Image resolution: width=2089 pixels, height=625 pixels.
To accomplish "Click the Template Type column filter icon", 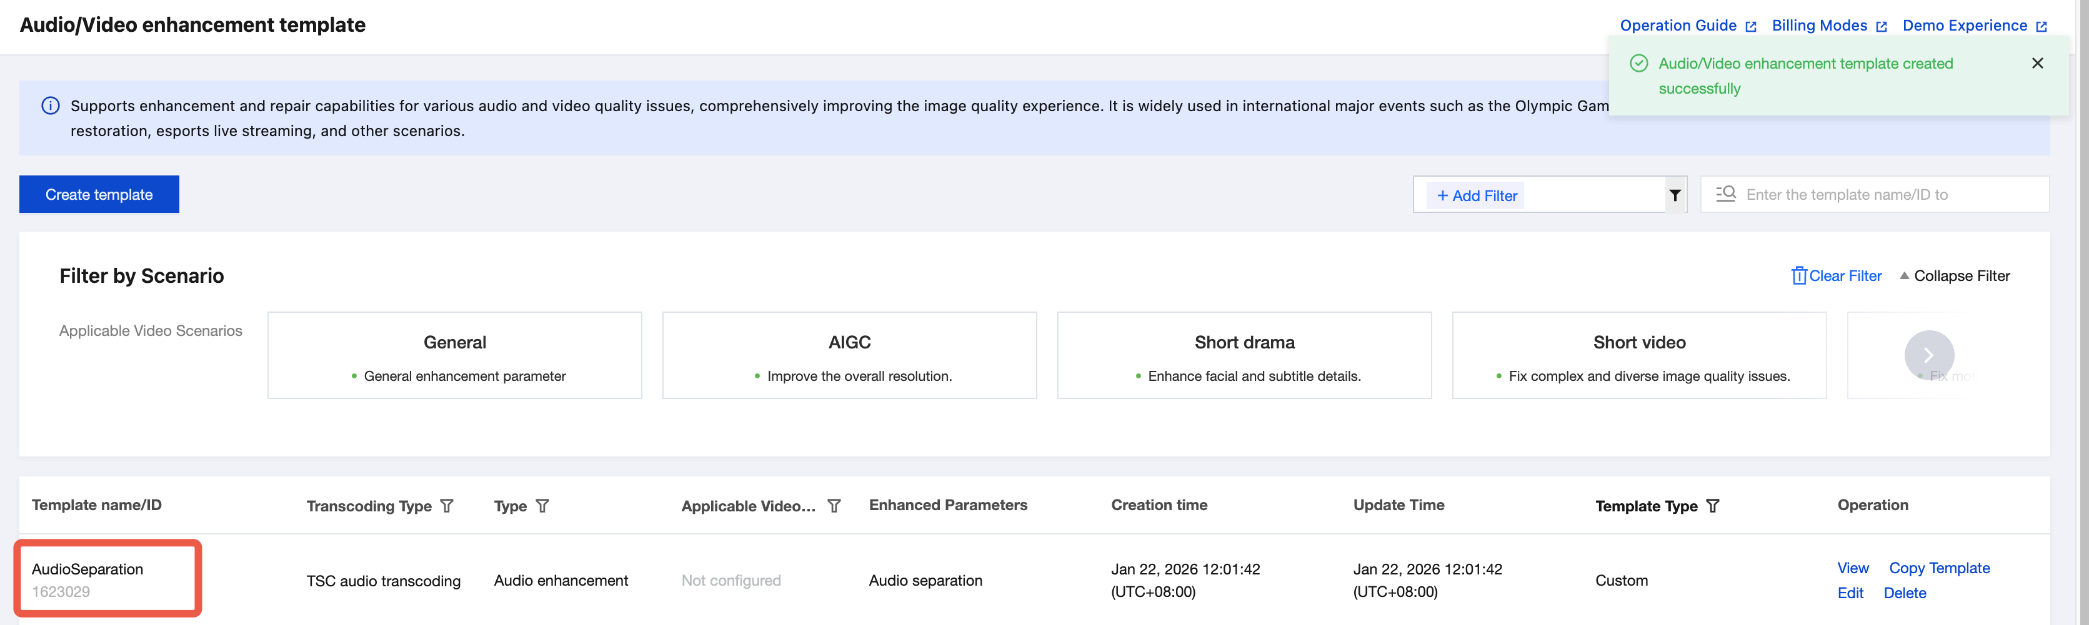I will tap(1713, 506).
